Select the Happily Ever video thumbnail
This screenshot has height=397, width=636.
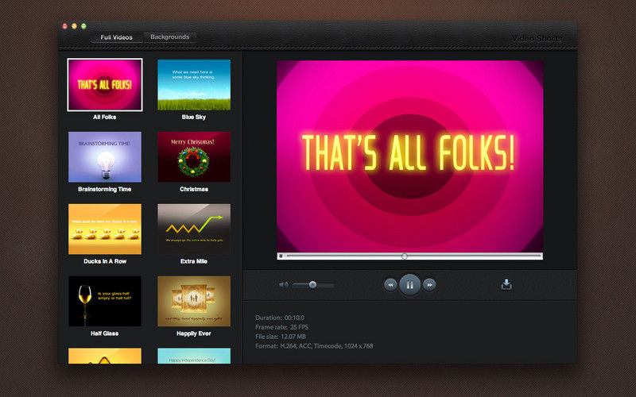click(x=194, y=301)
